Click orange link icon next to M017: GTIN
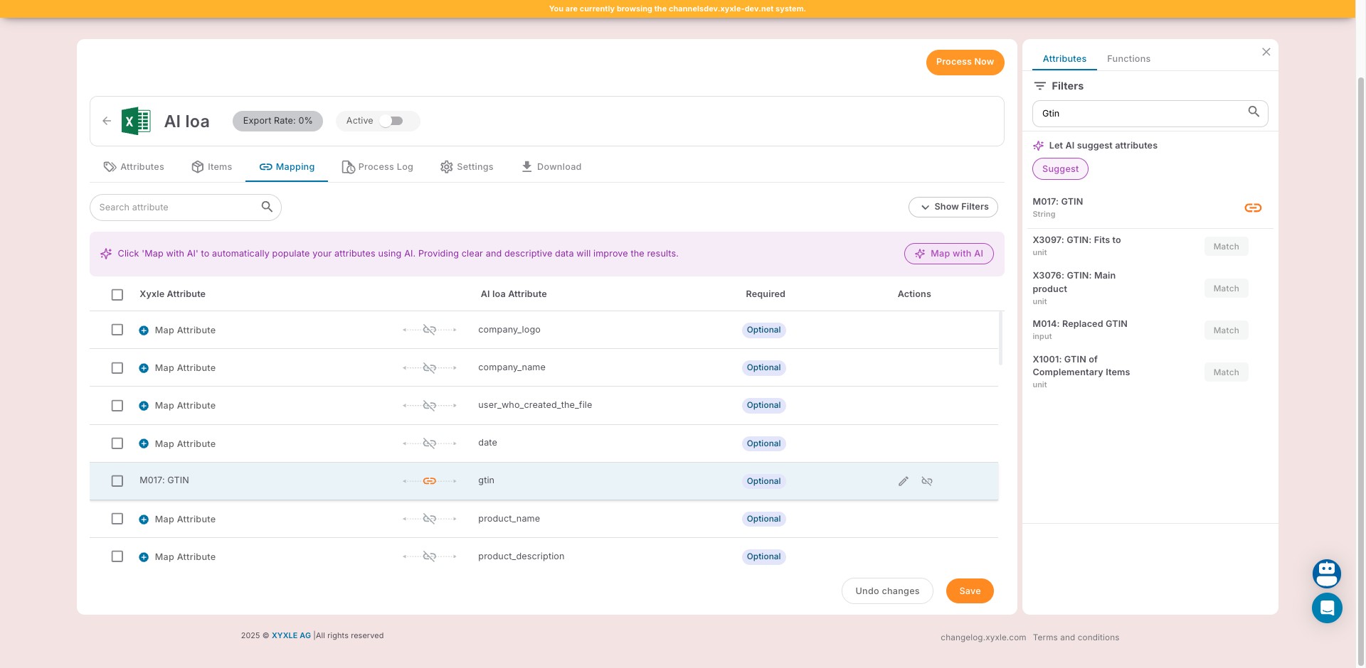Viewport: 1366px width, 668px height. click(x=1252, y=208)
